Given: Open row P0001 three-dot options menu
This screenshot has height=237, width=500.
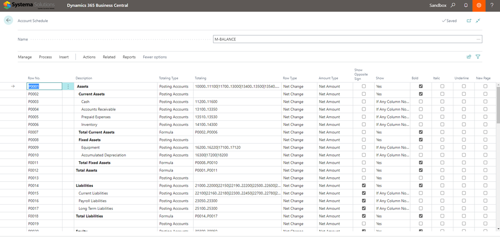Looking at the screenshot, I should point(68,87).
